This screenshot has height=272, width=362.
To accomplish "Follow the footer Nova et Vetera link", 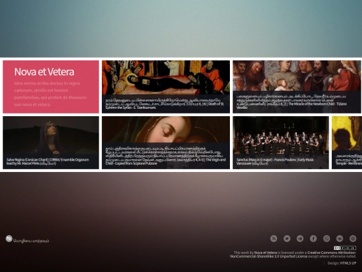I will coord(265,253).
